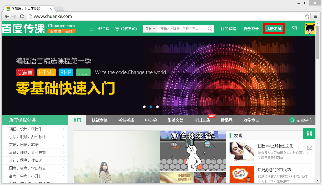Open the 课程 search category dropdown
322x185 pixels.
pyautogui.click(x=149, y=28)
